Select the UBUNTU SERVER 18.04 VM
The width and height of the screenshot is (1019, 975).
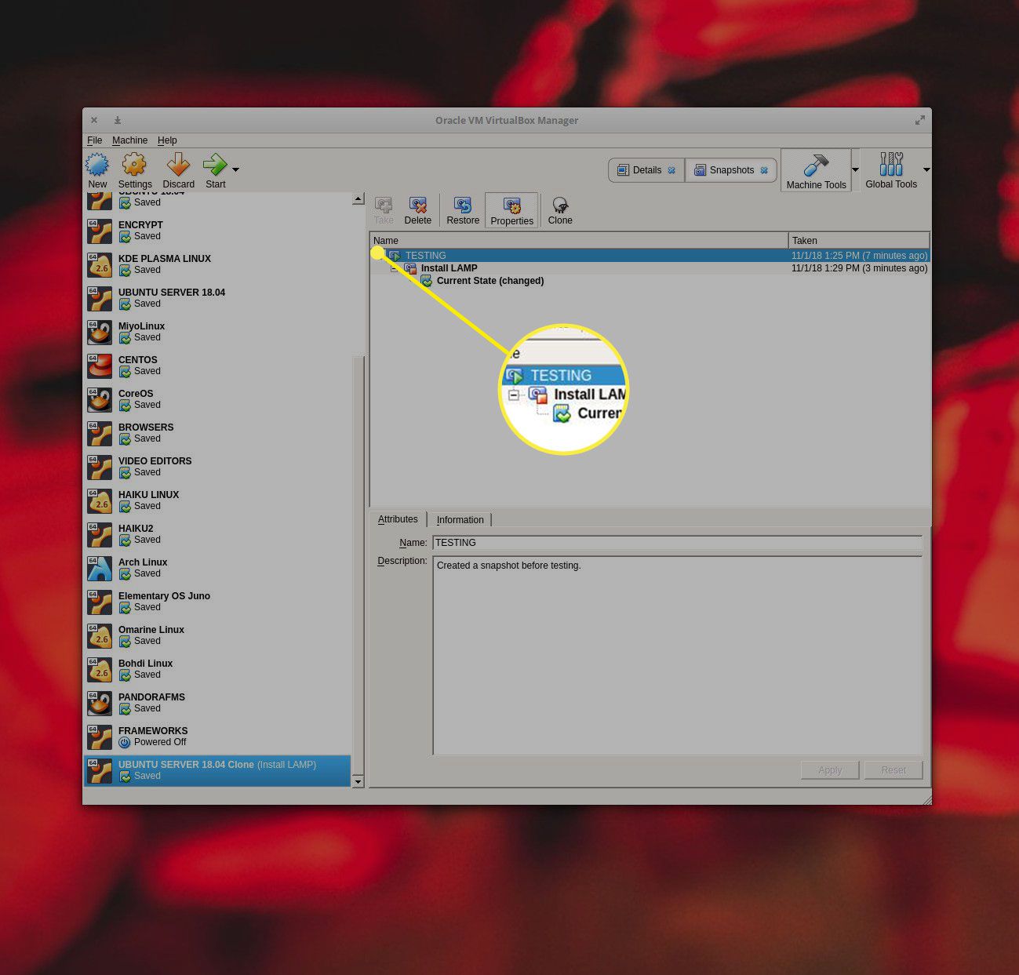pos(217,298)
